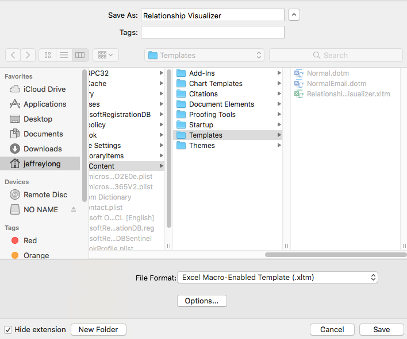Open the item arrangement dropdown

(x=105, y=55)
